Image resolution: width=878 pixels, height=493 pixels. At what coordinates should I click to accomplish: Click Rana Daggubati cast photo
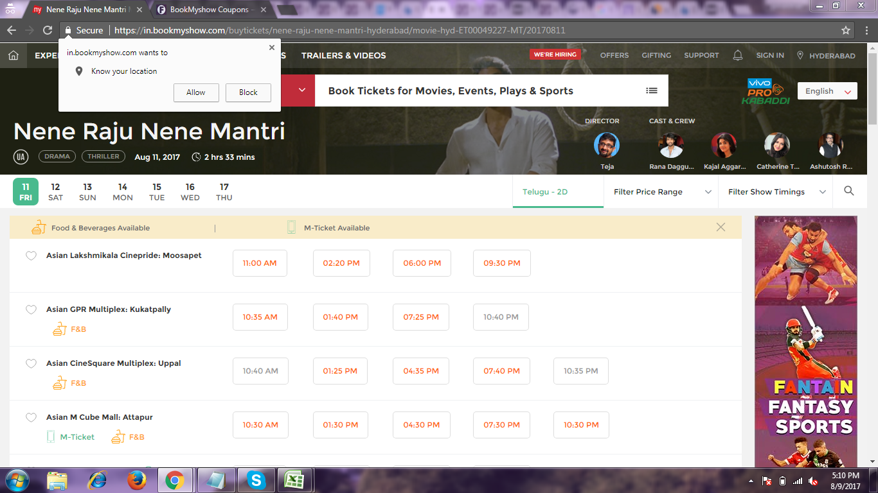(x=671, y=145)
